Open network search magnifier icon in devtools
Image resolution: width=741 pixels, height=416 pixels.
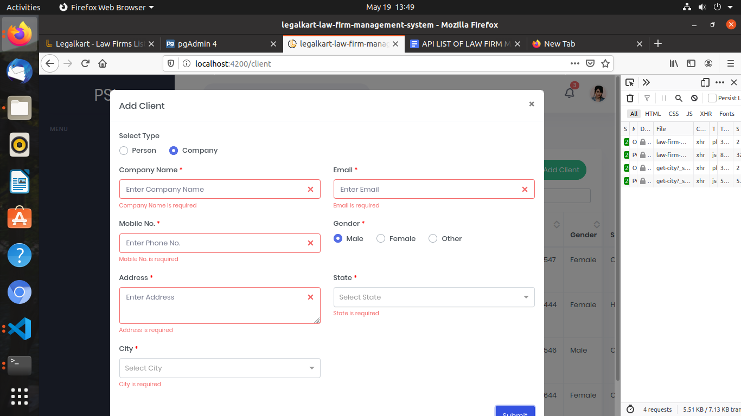click(679, 98)
